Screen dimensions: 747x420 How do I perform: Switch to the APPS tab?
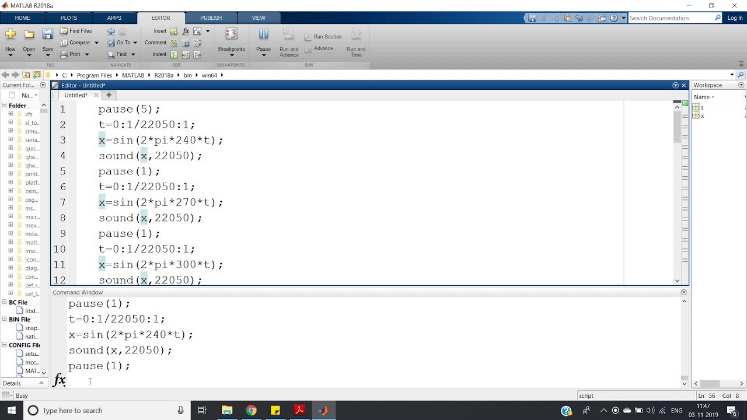coord(114,18)
